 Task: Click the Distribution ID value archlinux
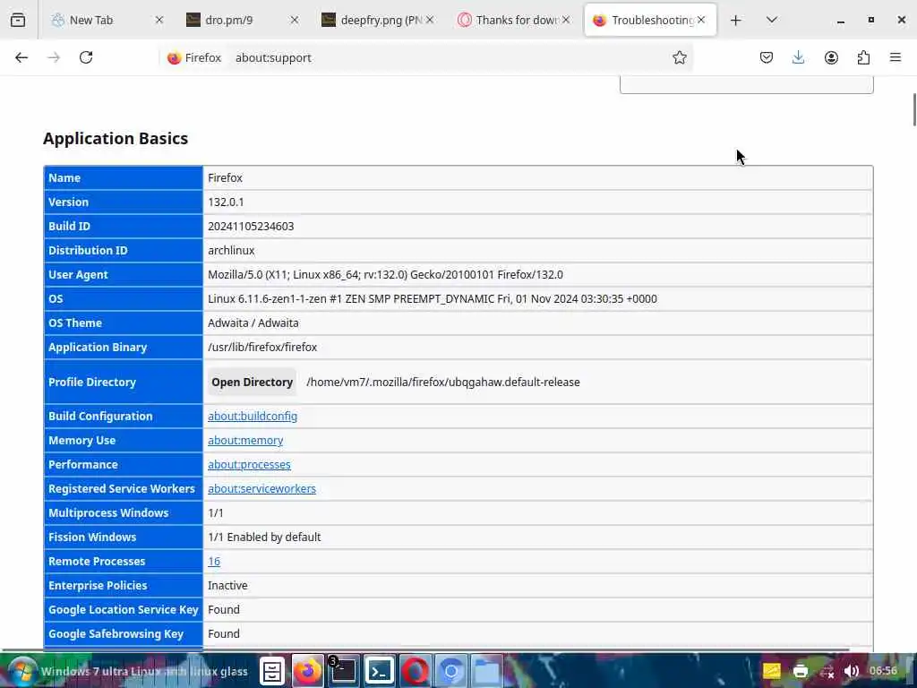tap(231, 251)
